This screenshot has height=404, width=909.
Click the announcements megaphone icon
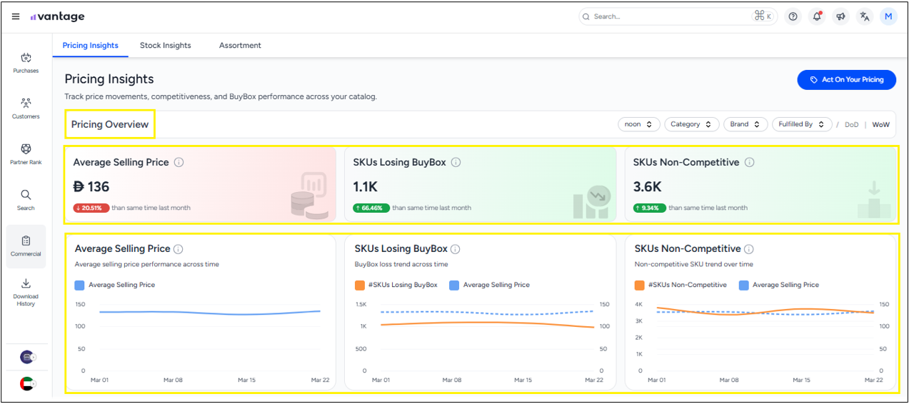tap(841, 16)
